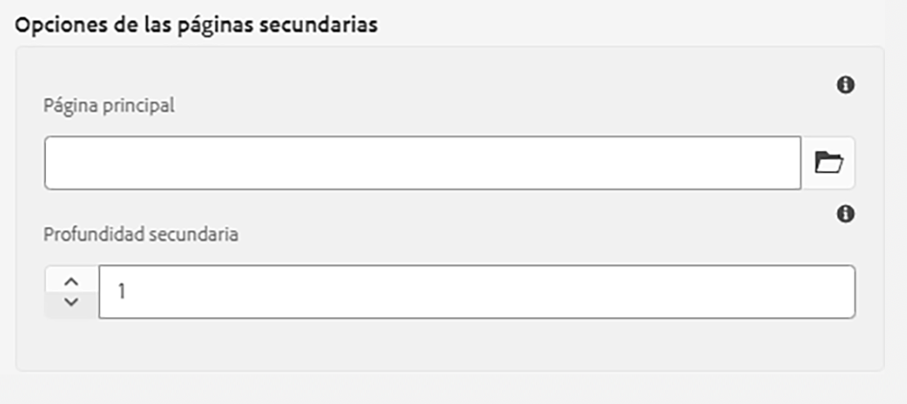Click the Página principal label
Image resolution: width=907 pixels, height=404 pixels.
(x=110, y=106)
